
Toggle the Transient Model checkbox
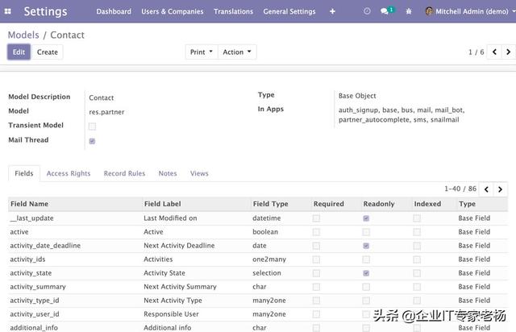93,127
